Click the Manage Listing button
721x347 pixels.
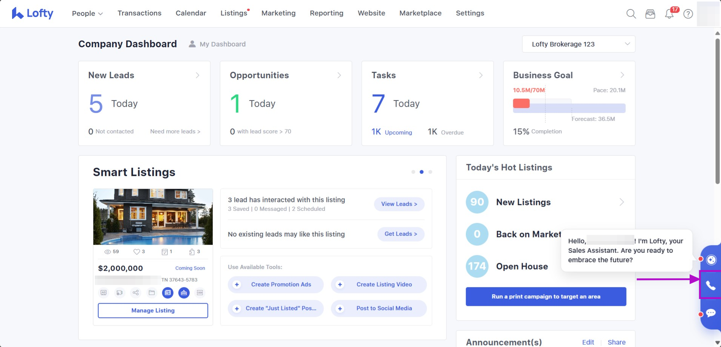click(153, 310)
